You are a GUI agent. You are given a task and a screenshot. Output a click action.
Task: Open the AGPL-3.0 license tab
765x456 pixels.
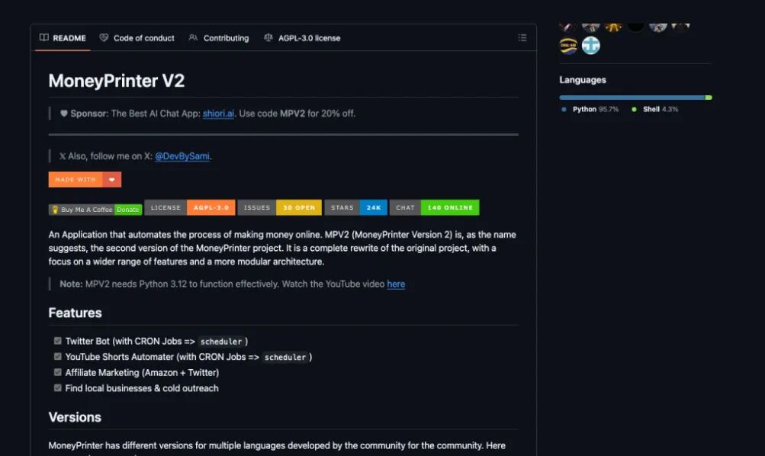[302, 38]
